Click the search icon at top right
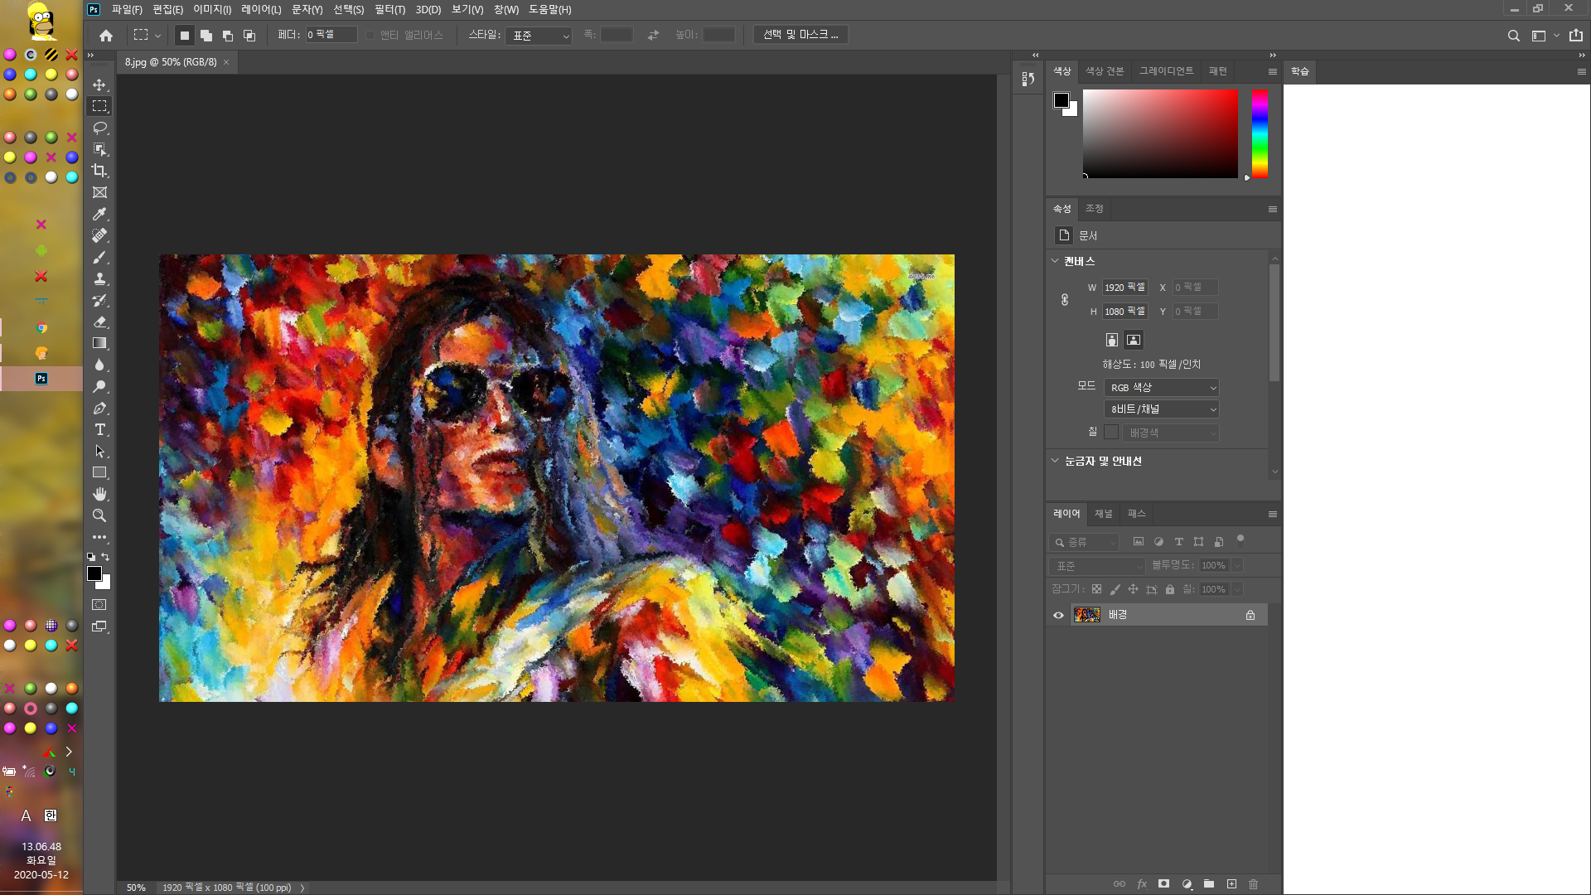 1513,36
